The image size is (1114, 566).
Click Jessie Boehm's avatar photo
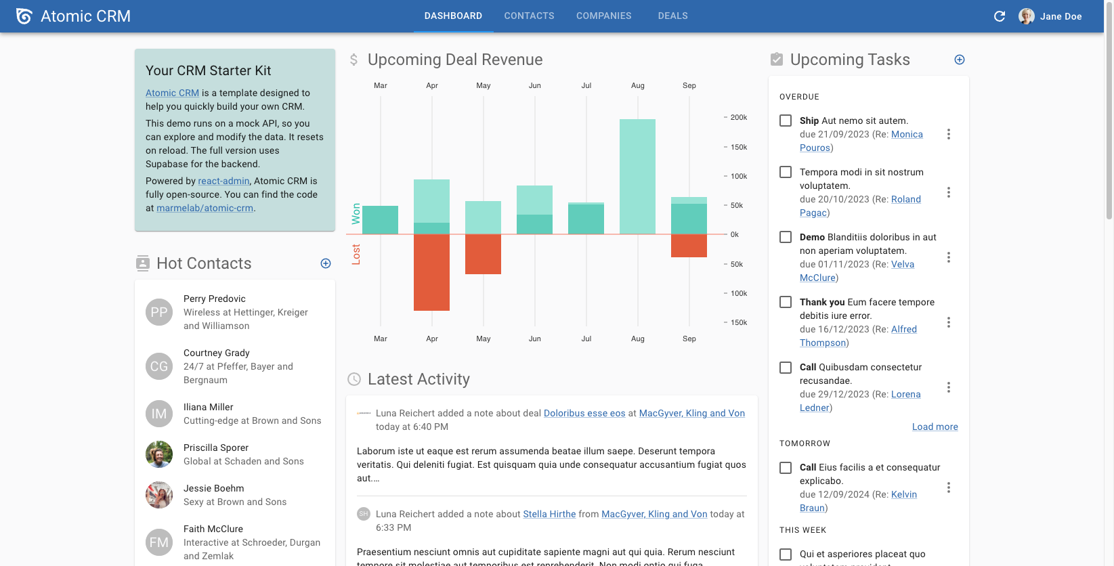159,495
